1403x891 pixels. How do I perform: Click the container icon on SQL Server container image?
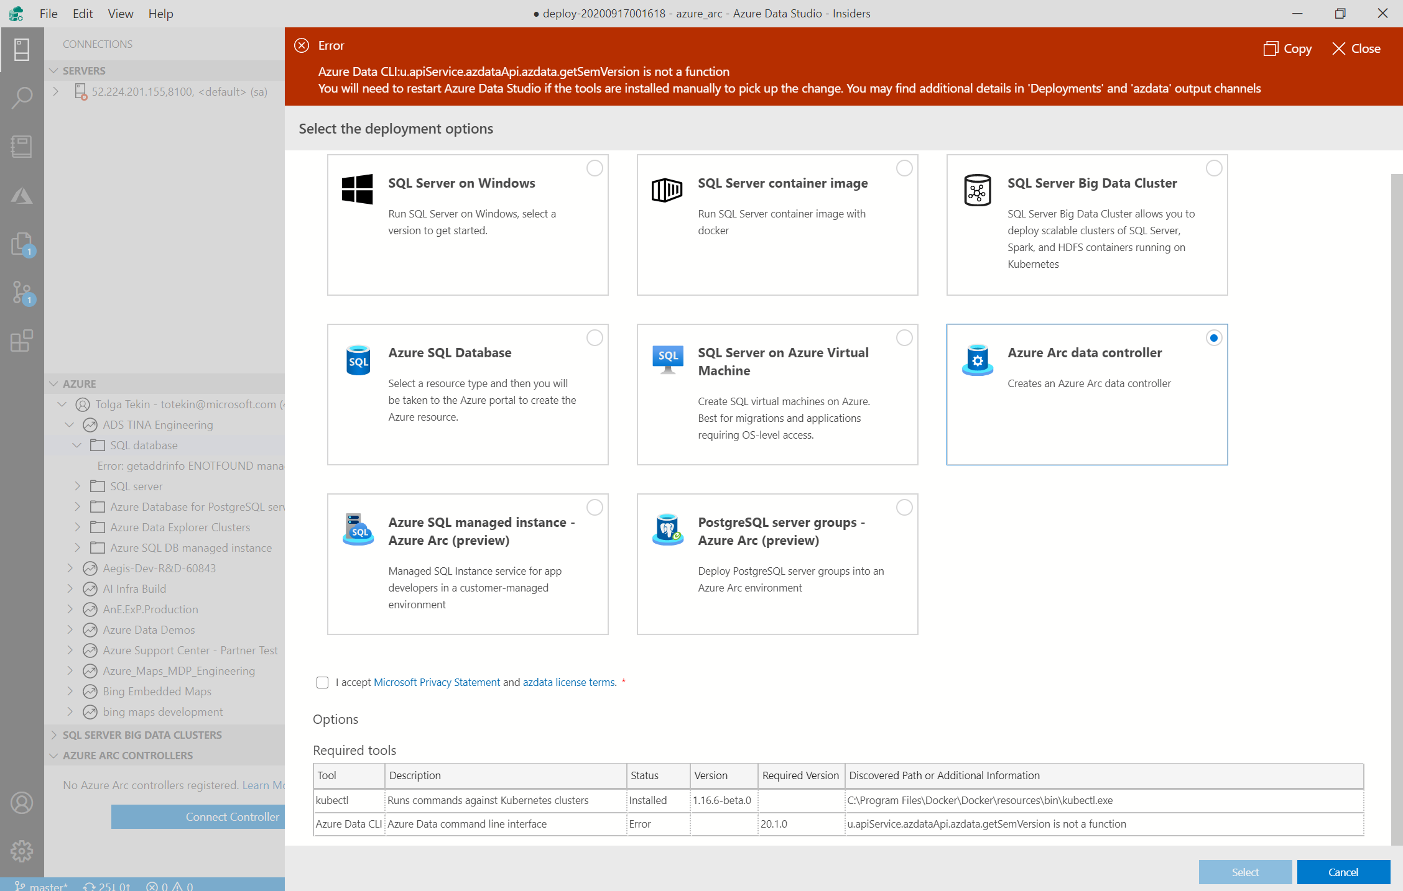tap(667, 190)
